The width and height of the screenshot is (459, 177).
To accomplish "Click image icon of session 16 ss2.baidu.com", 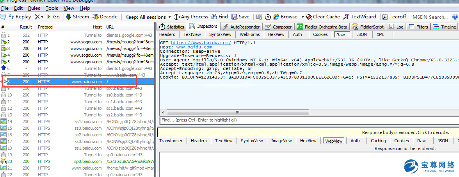I will 4,135.
